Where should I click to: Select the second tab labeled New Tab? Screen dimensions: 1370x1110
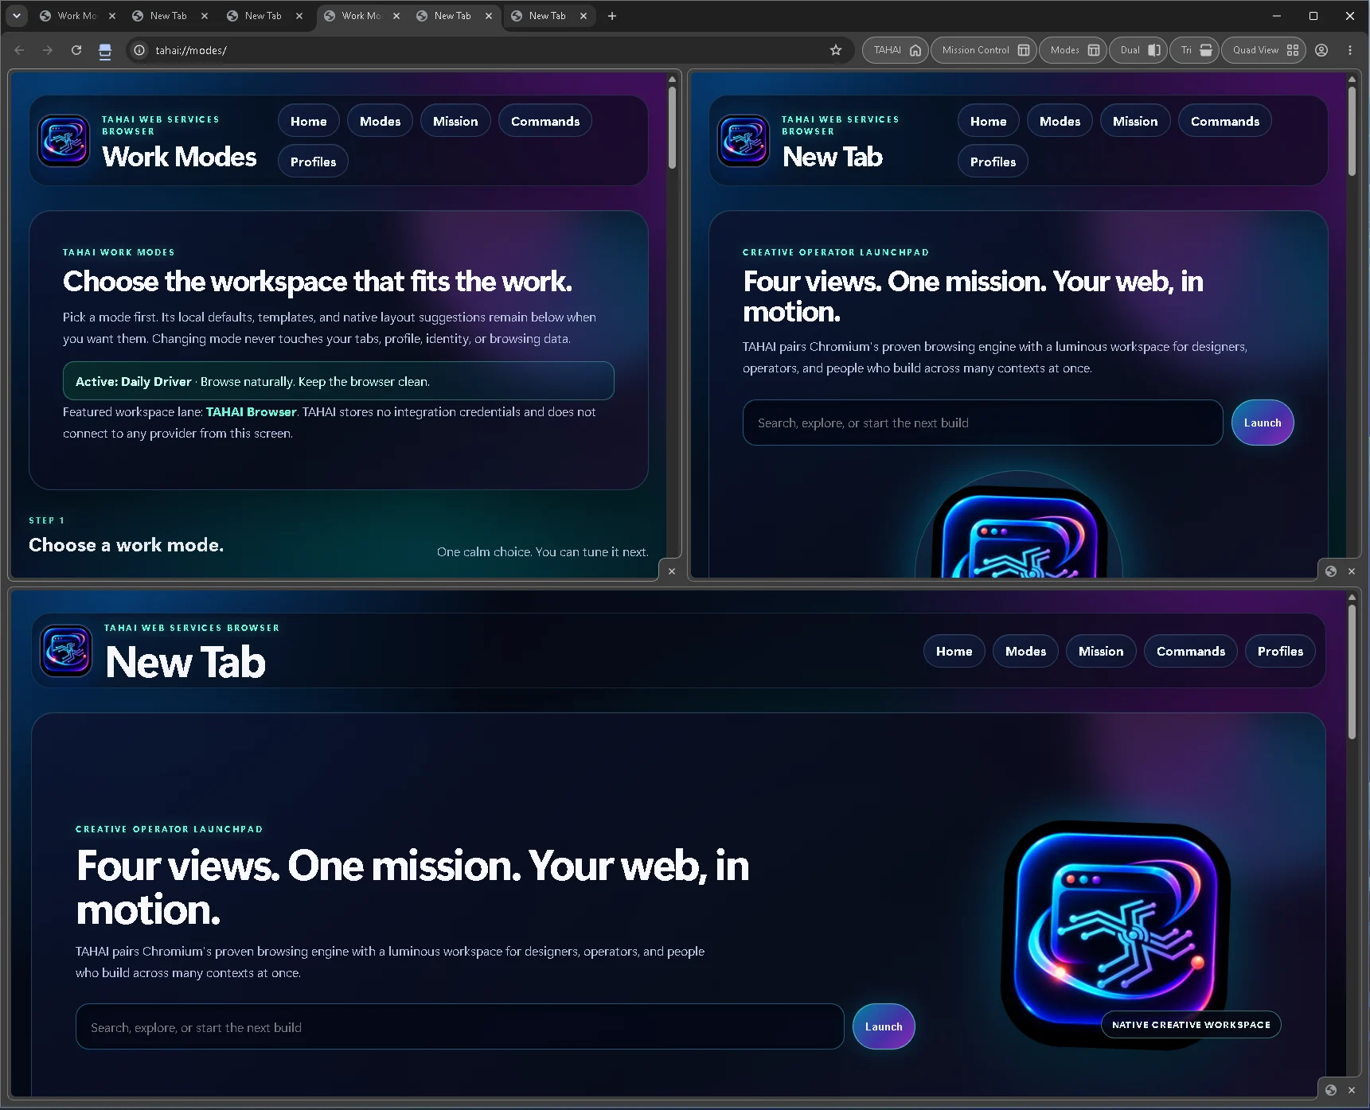168,16
